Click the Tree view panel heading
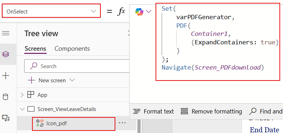The height and width of the screenshot is (133, 283). pyautogui.click(x=41, y=34)
